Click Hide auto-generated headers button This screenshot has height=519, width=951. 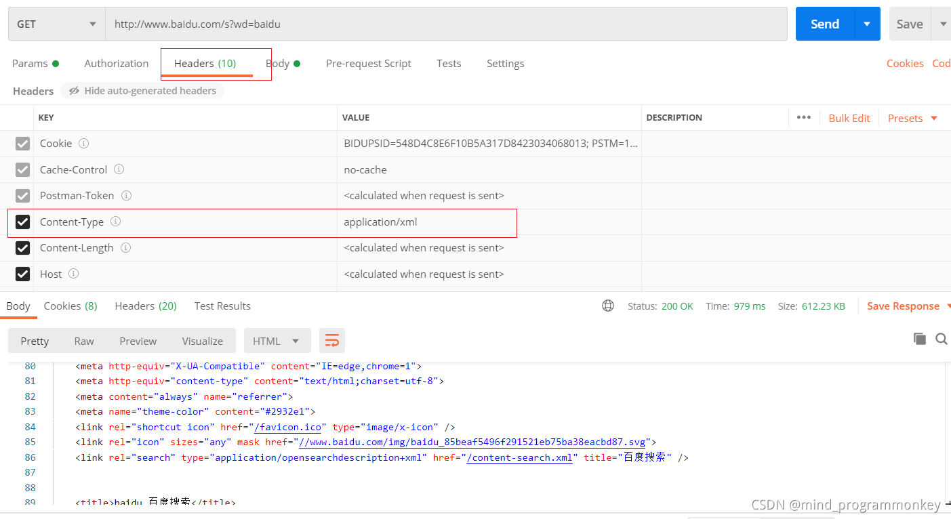142,91
